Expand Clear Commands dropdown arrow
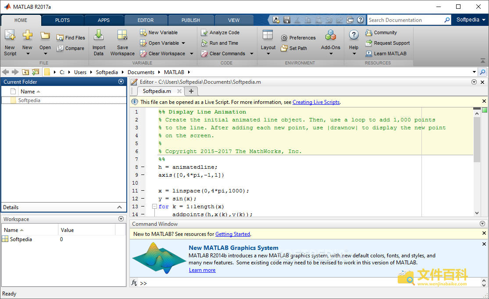Screen dimensions: 489x299 [252, 53]
